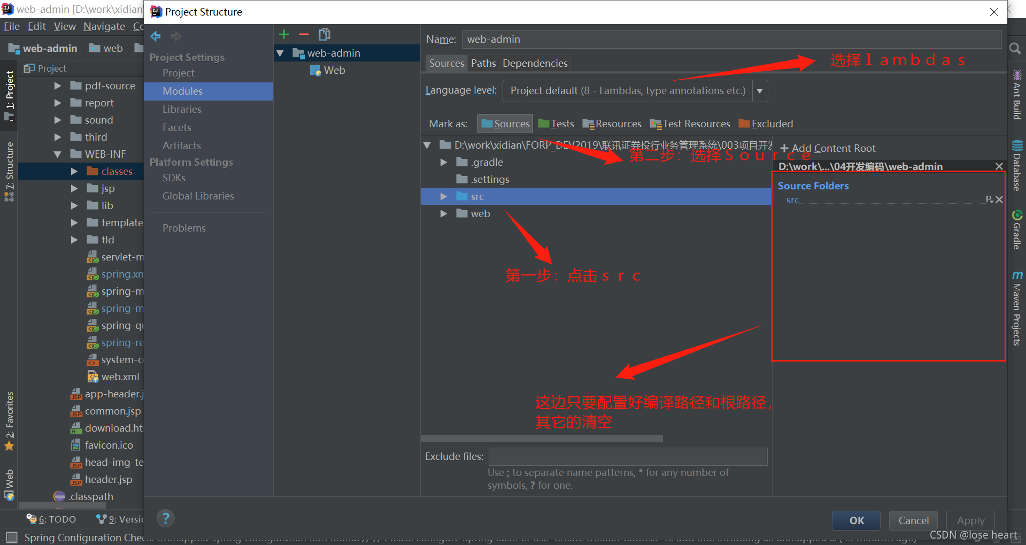Open the File menu

coord(11,26)
